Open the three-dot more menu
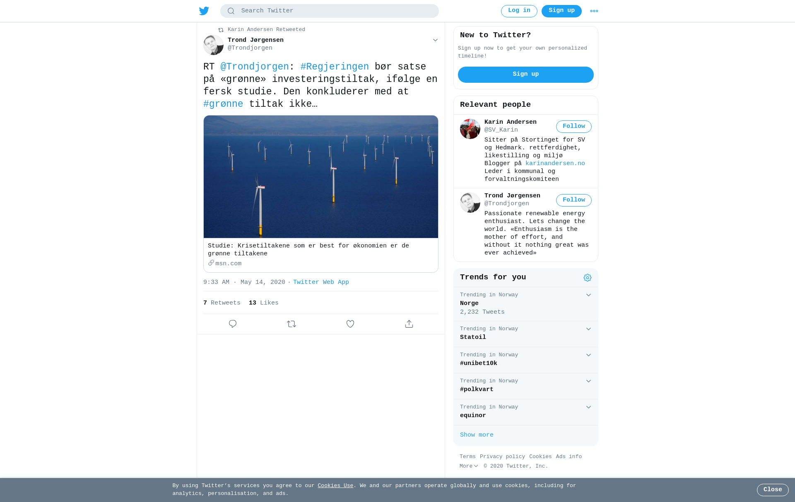 (594, 11)
